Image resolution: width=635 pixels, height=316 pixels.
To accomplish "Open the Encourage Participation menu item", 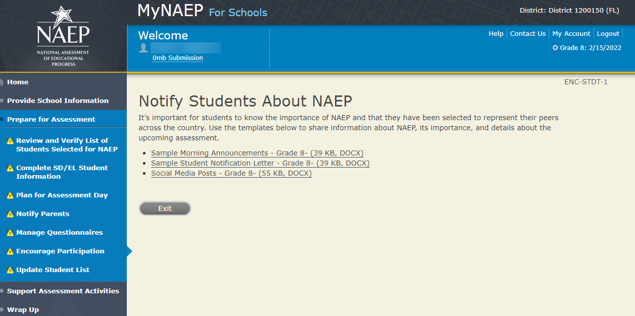I will click(x=60, y=251).
